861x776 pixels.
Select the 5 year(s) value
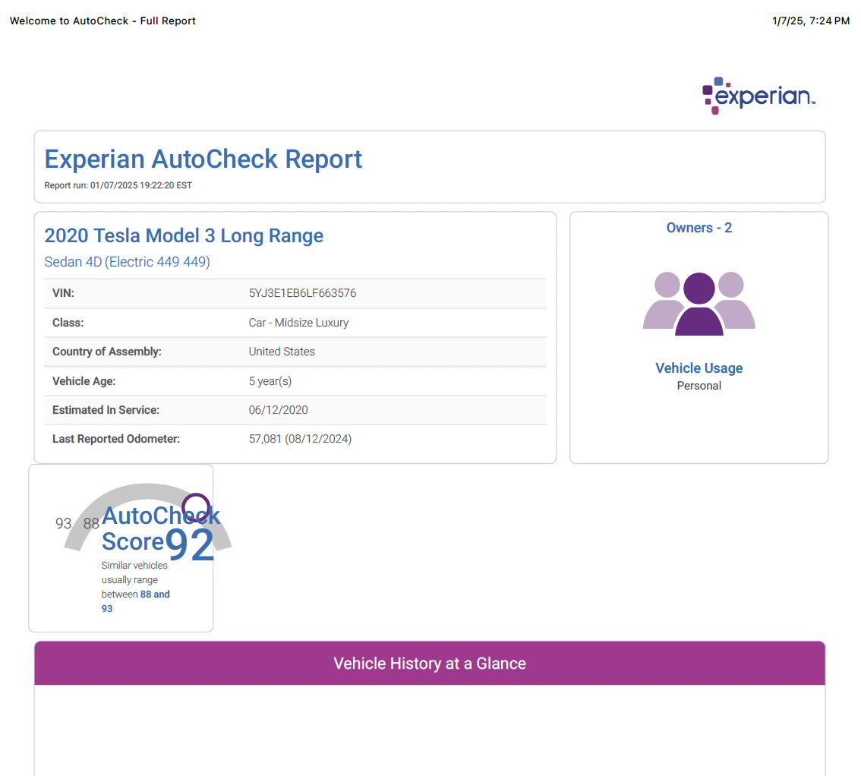(x=270, y=381)
